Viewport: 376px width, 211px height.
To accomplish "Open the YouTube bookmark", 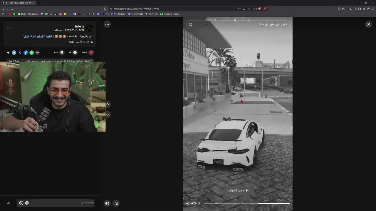I will 10,14.
